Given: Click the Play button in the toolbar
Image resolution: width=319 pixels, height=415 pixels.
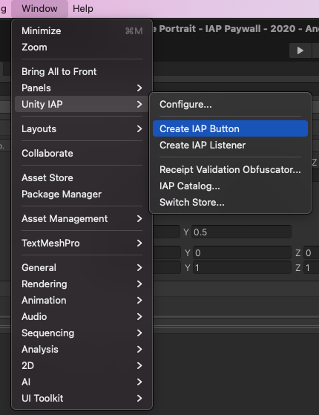Looking at the screenshot, I should [300, 50].
